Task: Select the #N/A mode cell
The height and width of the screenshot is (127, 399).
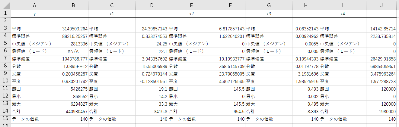Action: [73, 51]
